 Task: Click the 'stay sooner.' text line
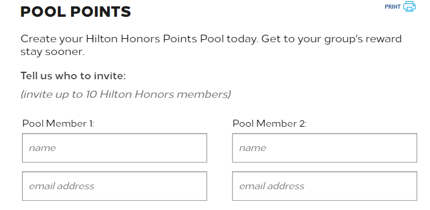[x=53, y=52]
